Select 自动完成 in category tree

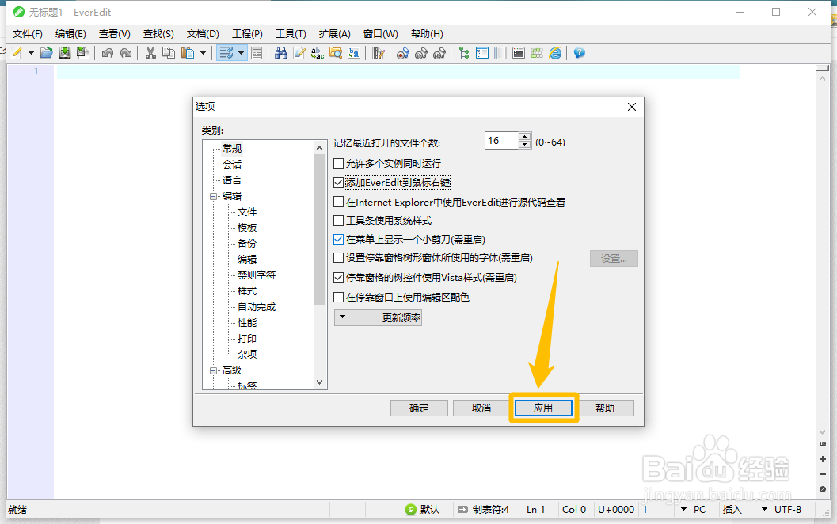point(257,307)
